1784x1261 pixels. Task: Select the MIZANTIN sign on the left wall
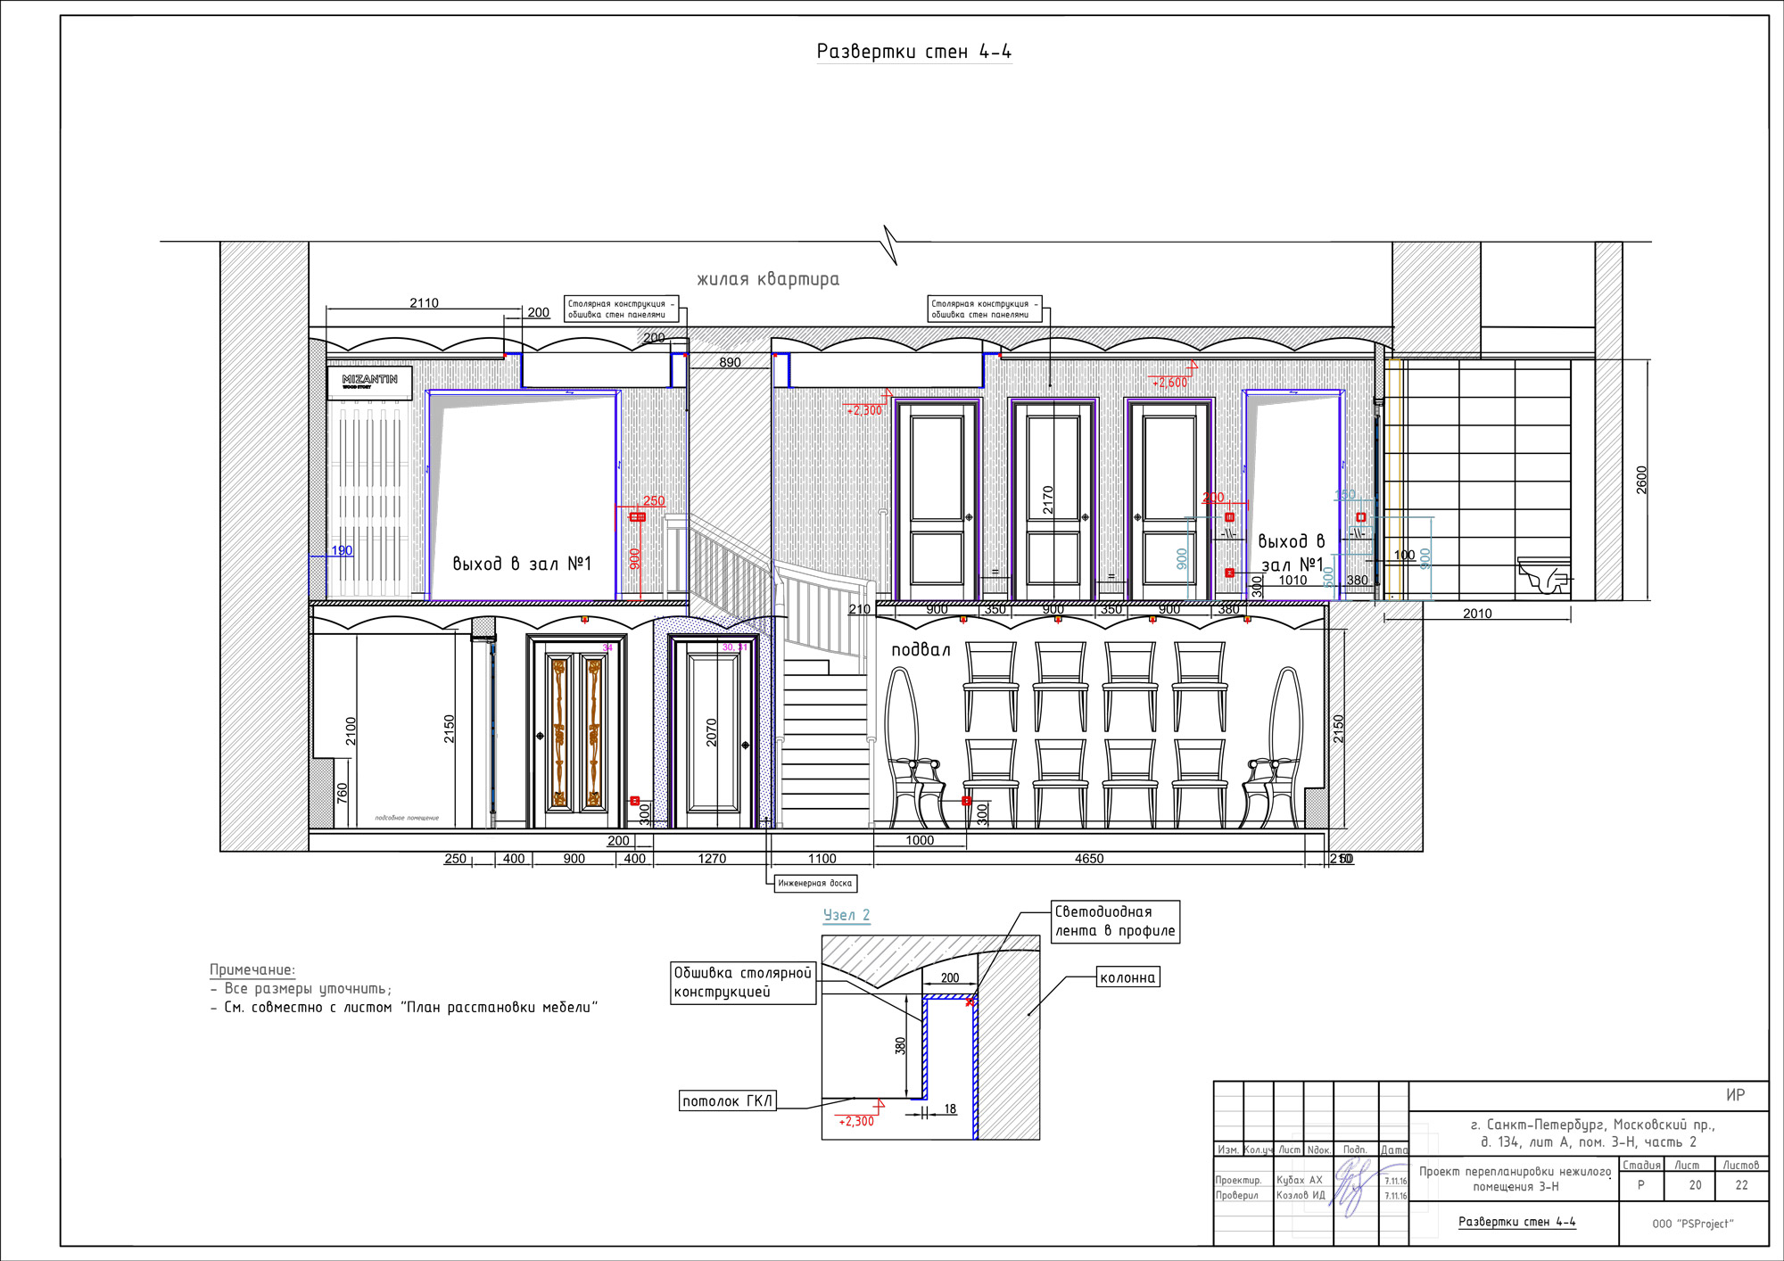[369, 383]
